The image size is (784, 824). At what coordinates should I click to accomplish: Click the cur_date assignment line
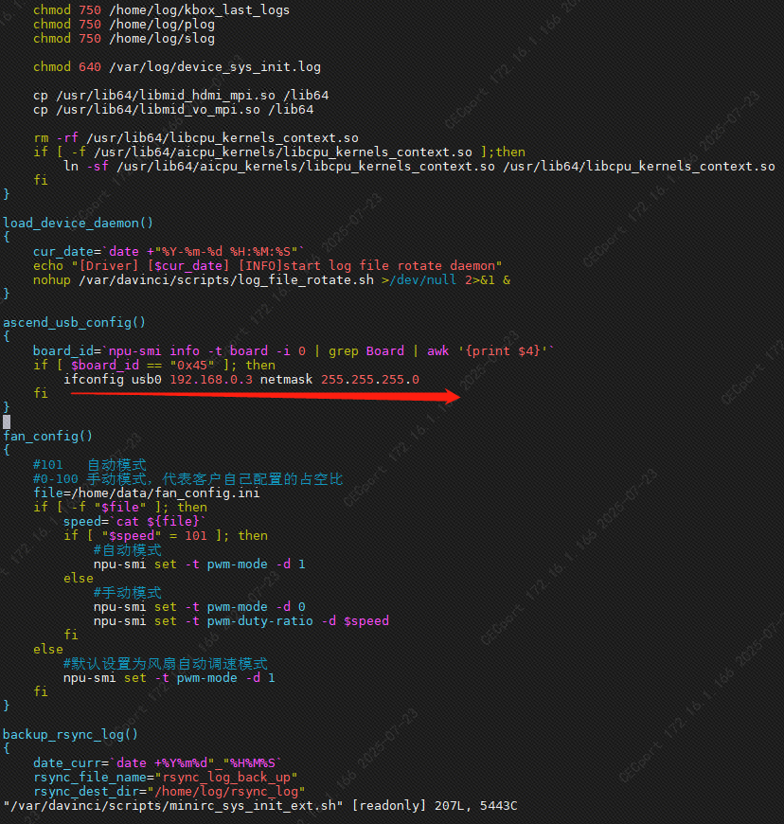pyautogui.click(x=169, y=251)
